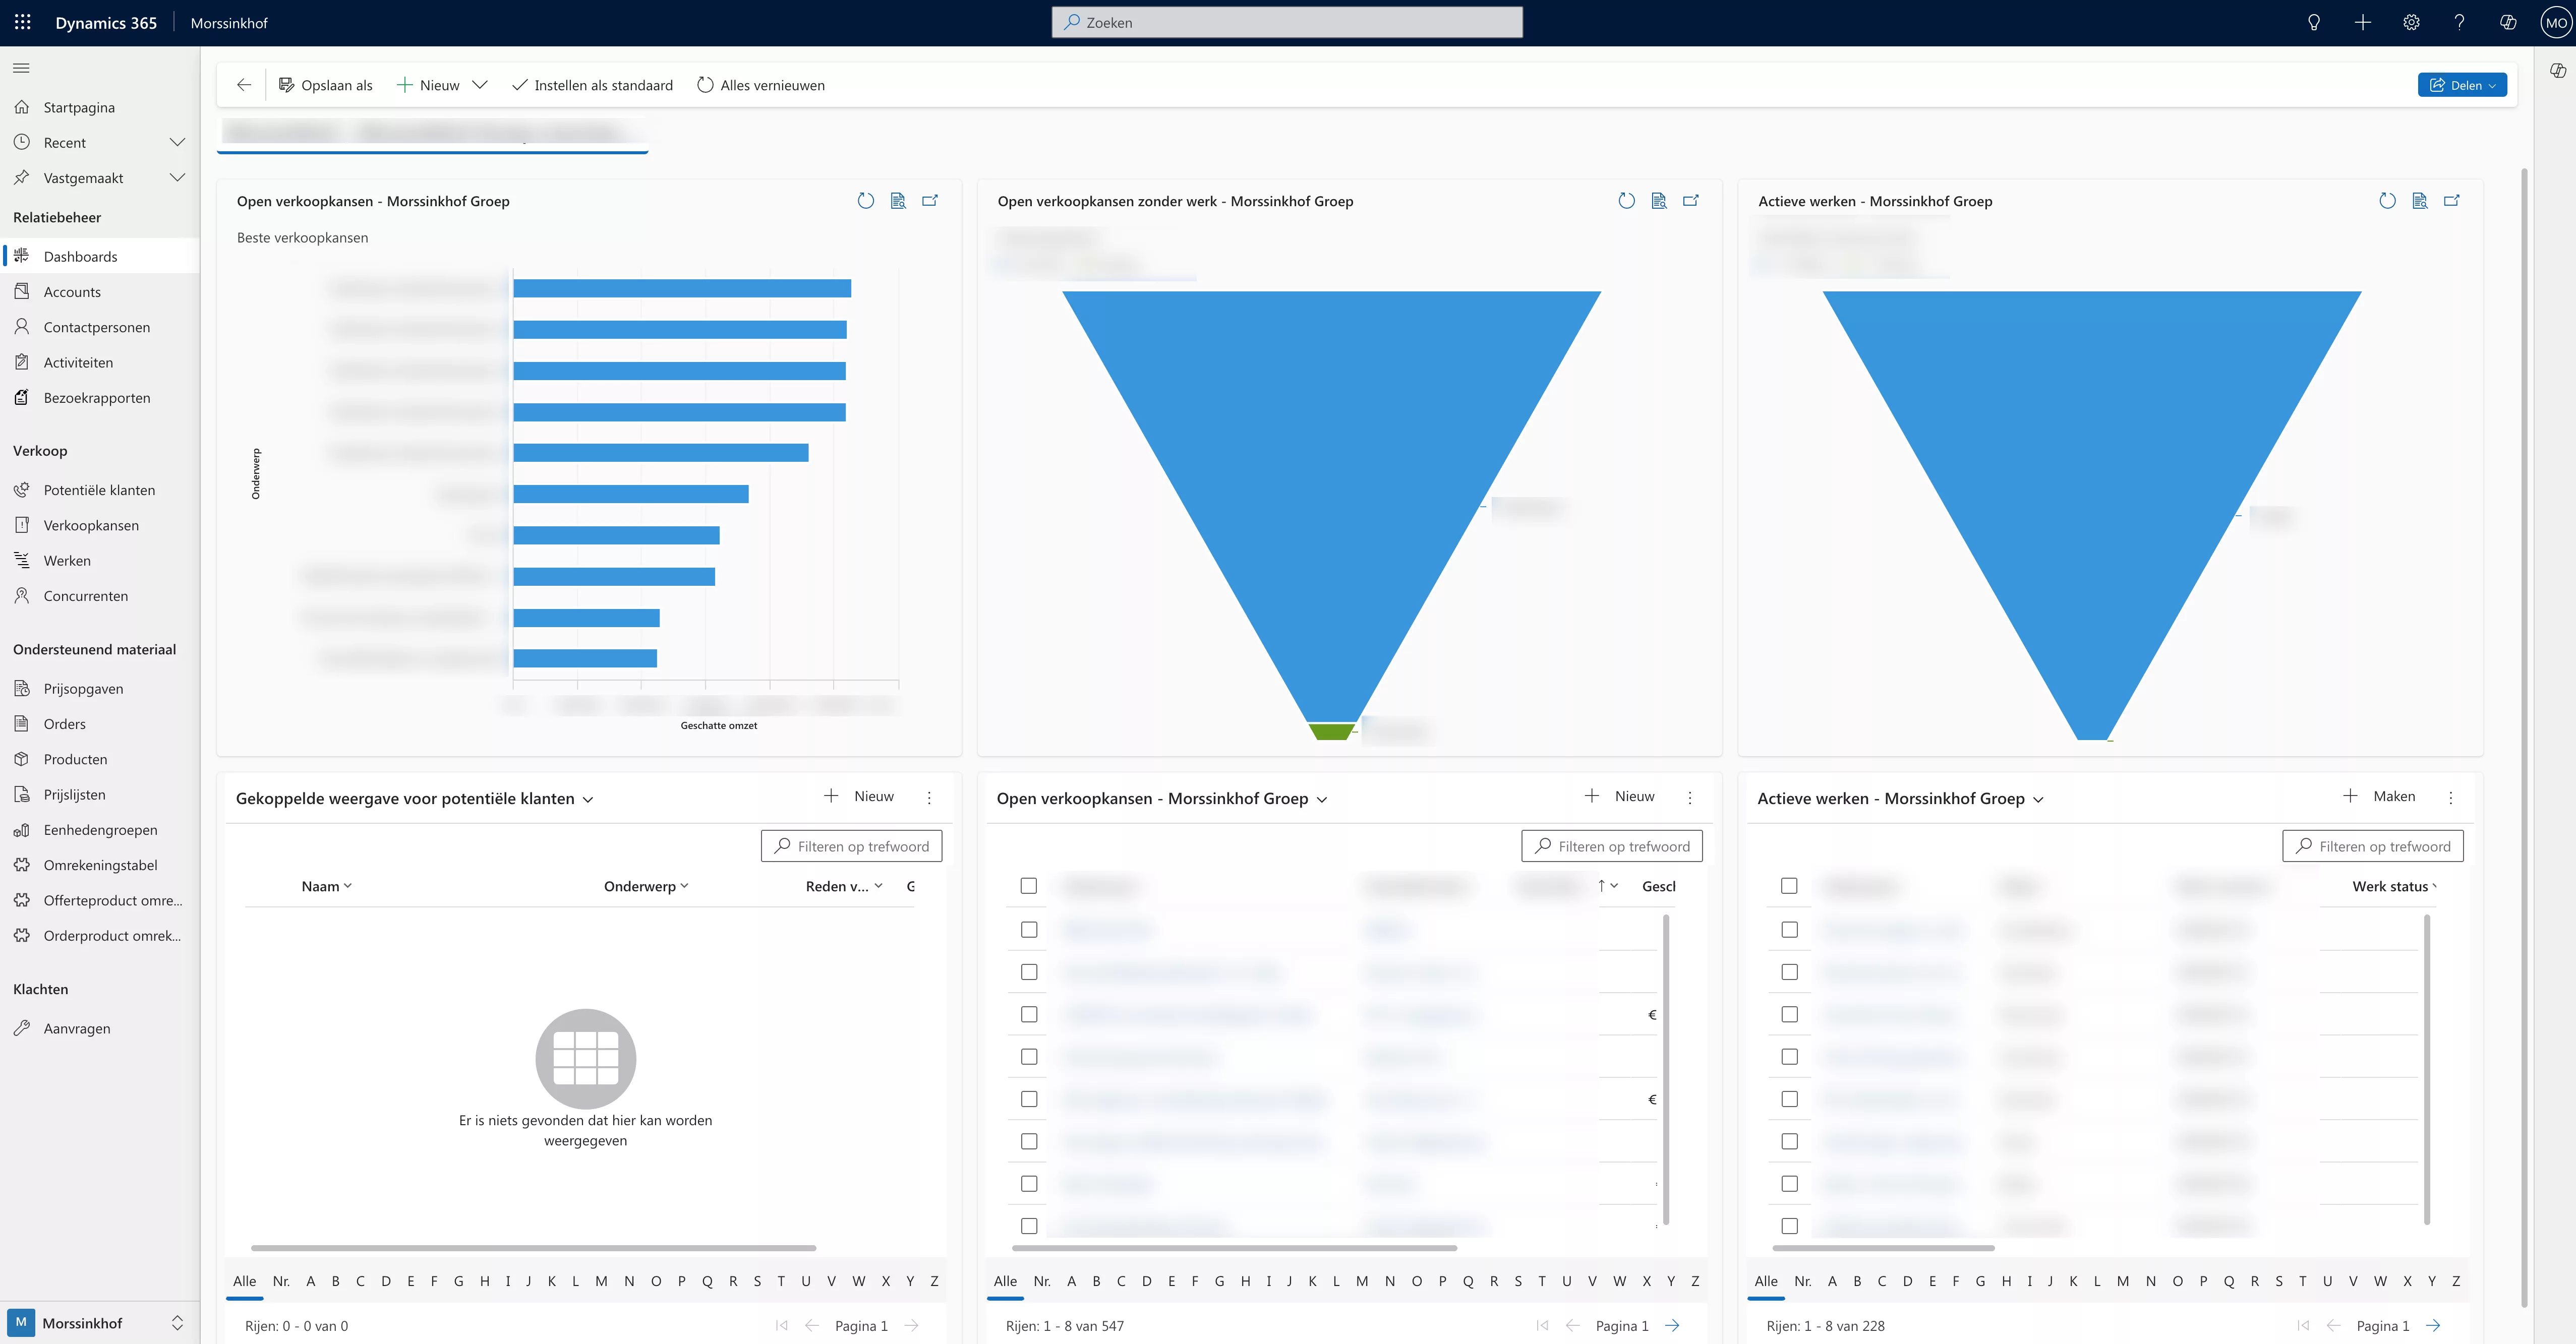Open the Settings gear
This screenshot has width=2576, height=1344.
(x=2411, y=22)
